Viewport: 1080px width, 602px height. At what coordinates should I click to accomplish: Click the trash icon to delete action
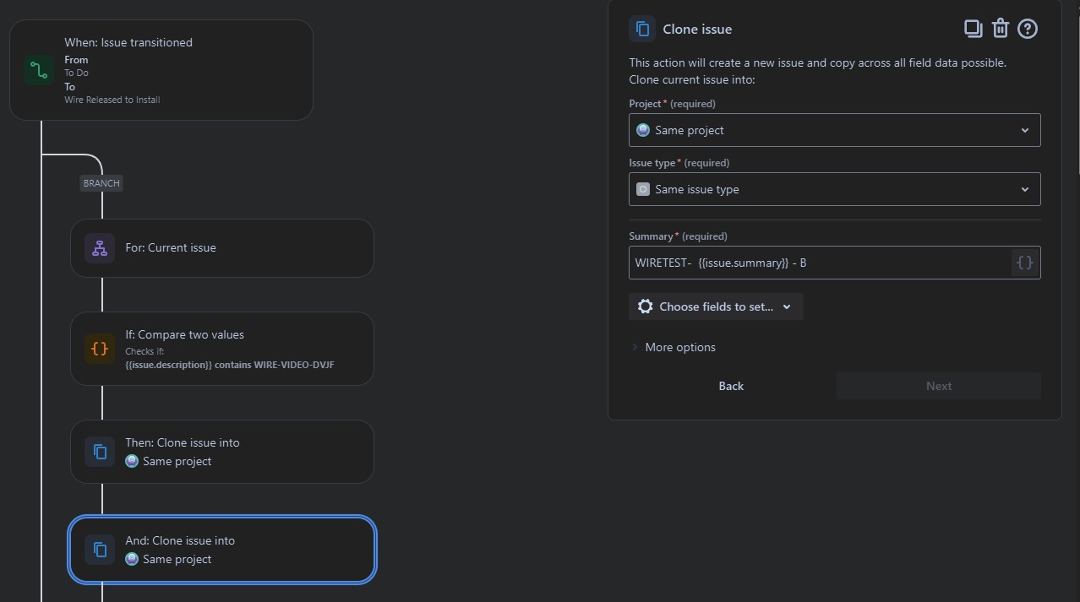click(x=1000, y=28)
